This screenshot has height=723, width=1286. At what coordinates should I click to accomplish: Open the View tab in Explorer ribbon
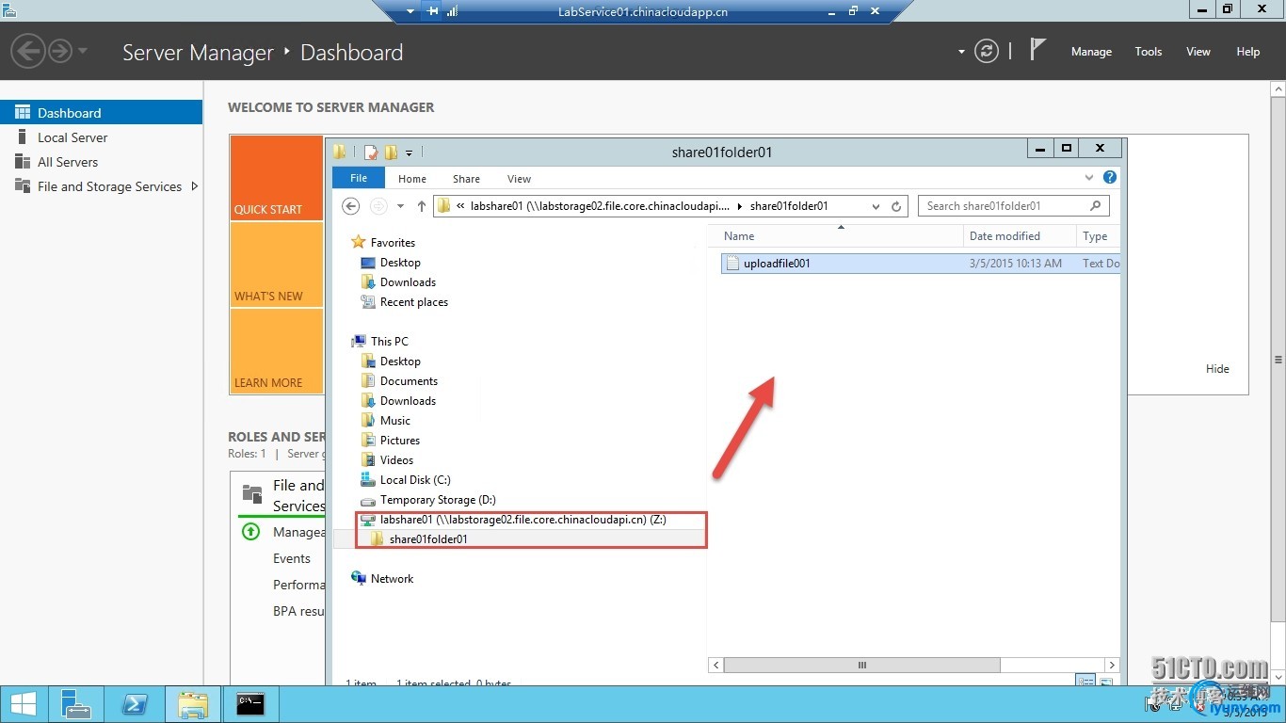519,179
